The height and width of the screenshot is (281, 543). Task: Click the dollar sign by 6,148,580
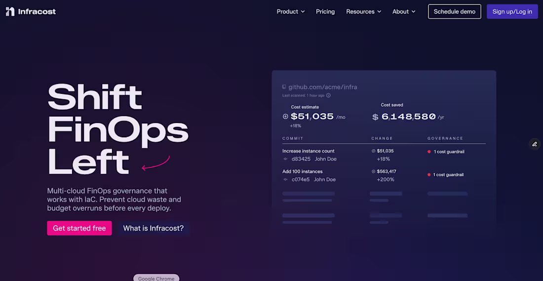click(x=375, y=117)
